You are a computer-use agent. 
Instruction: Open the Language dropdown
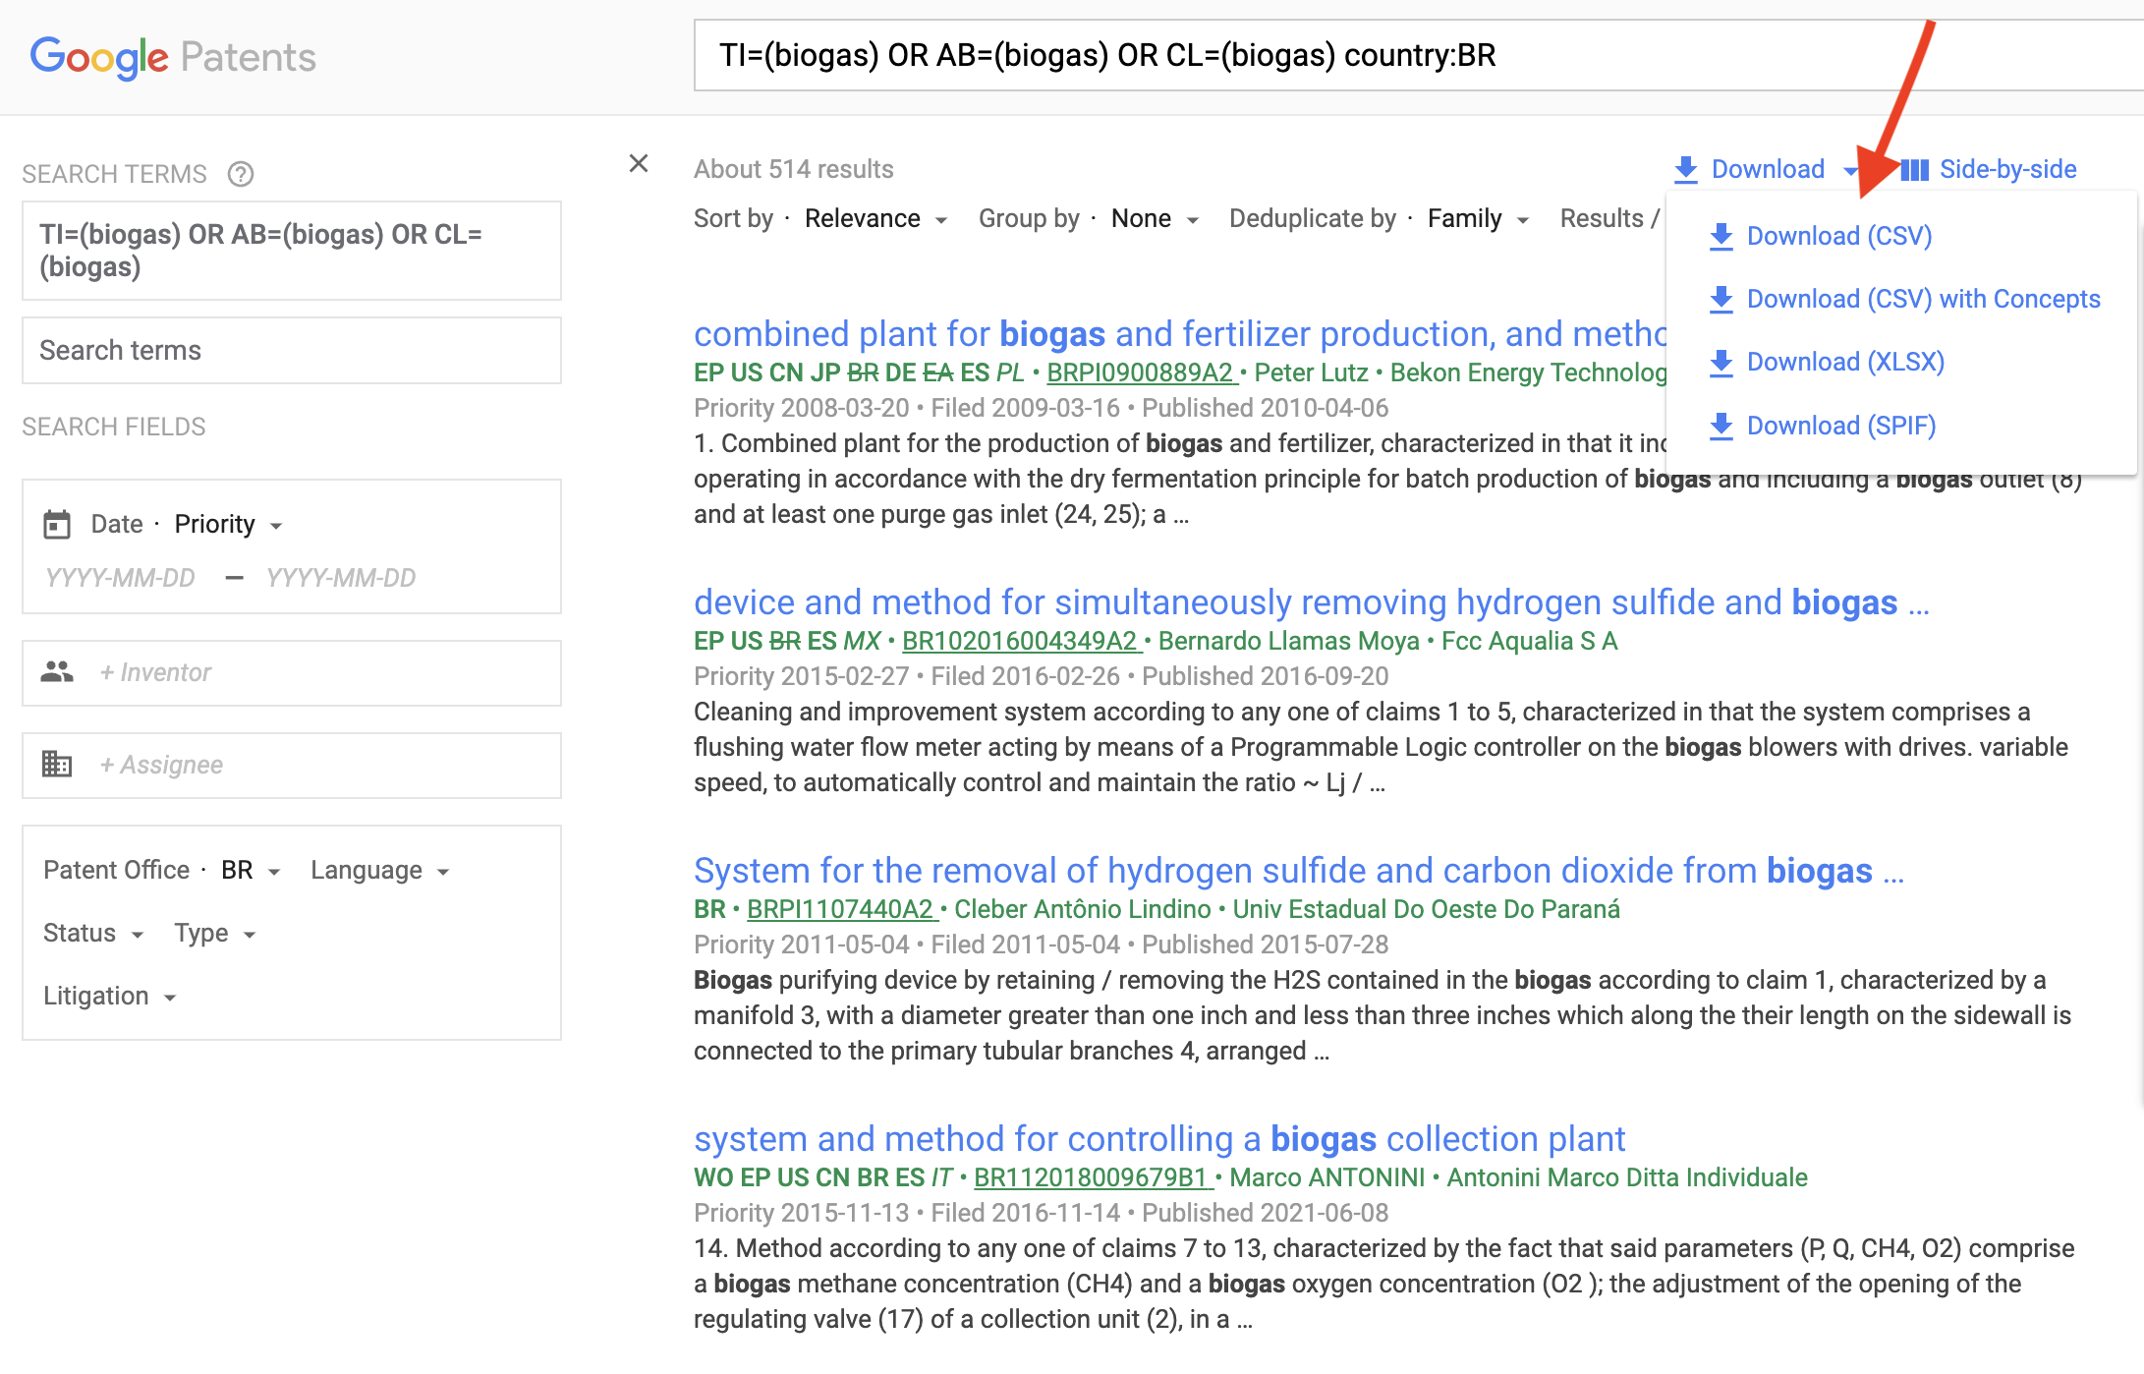pyautogui.click(x=379, y=871)
